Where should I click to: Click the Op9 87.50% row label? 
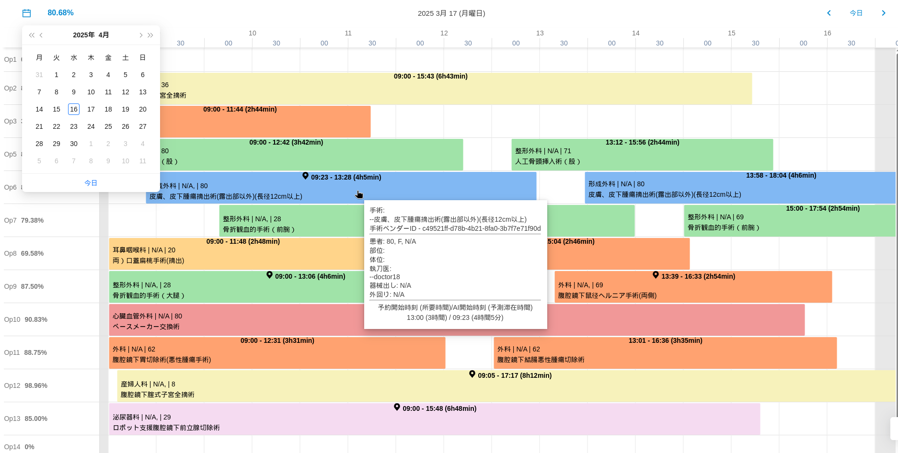[24, 286]
